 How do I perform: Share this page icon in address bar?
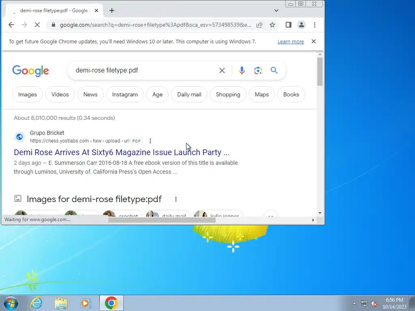(x=259, y=25)
